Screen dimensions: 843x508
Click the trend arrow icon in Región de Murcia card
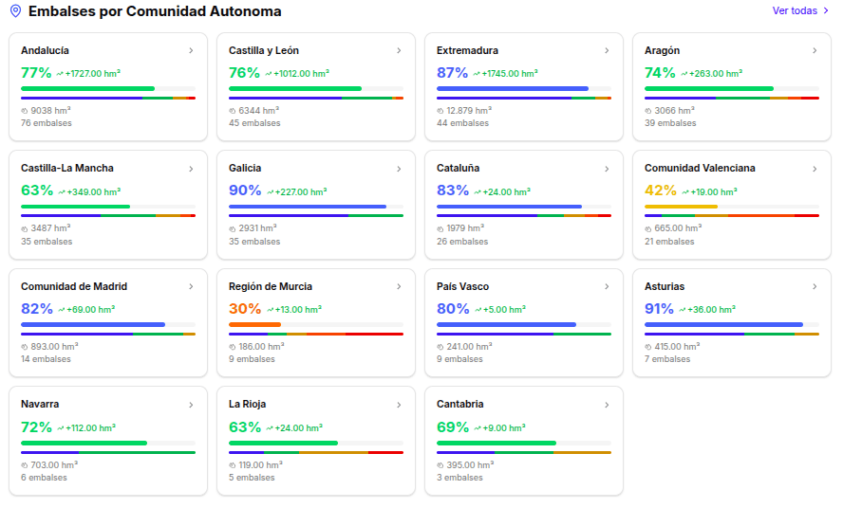coord(268,309)
